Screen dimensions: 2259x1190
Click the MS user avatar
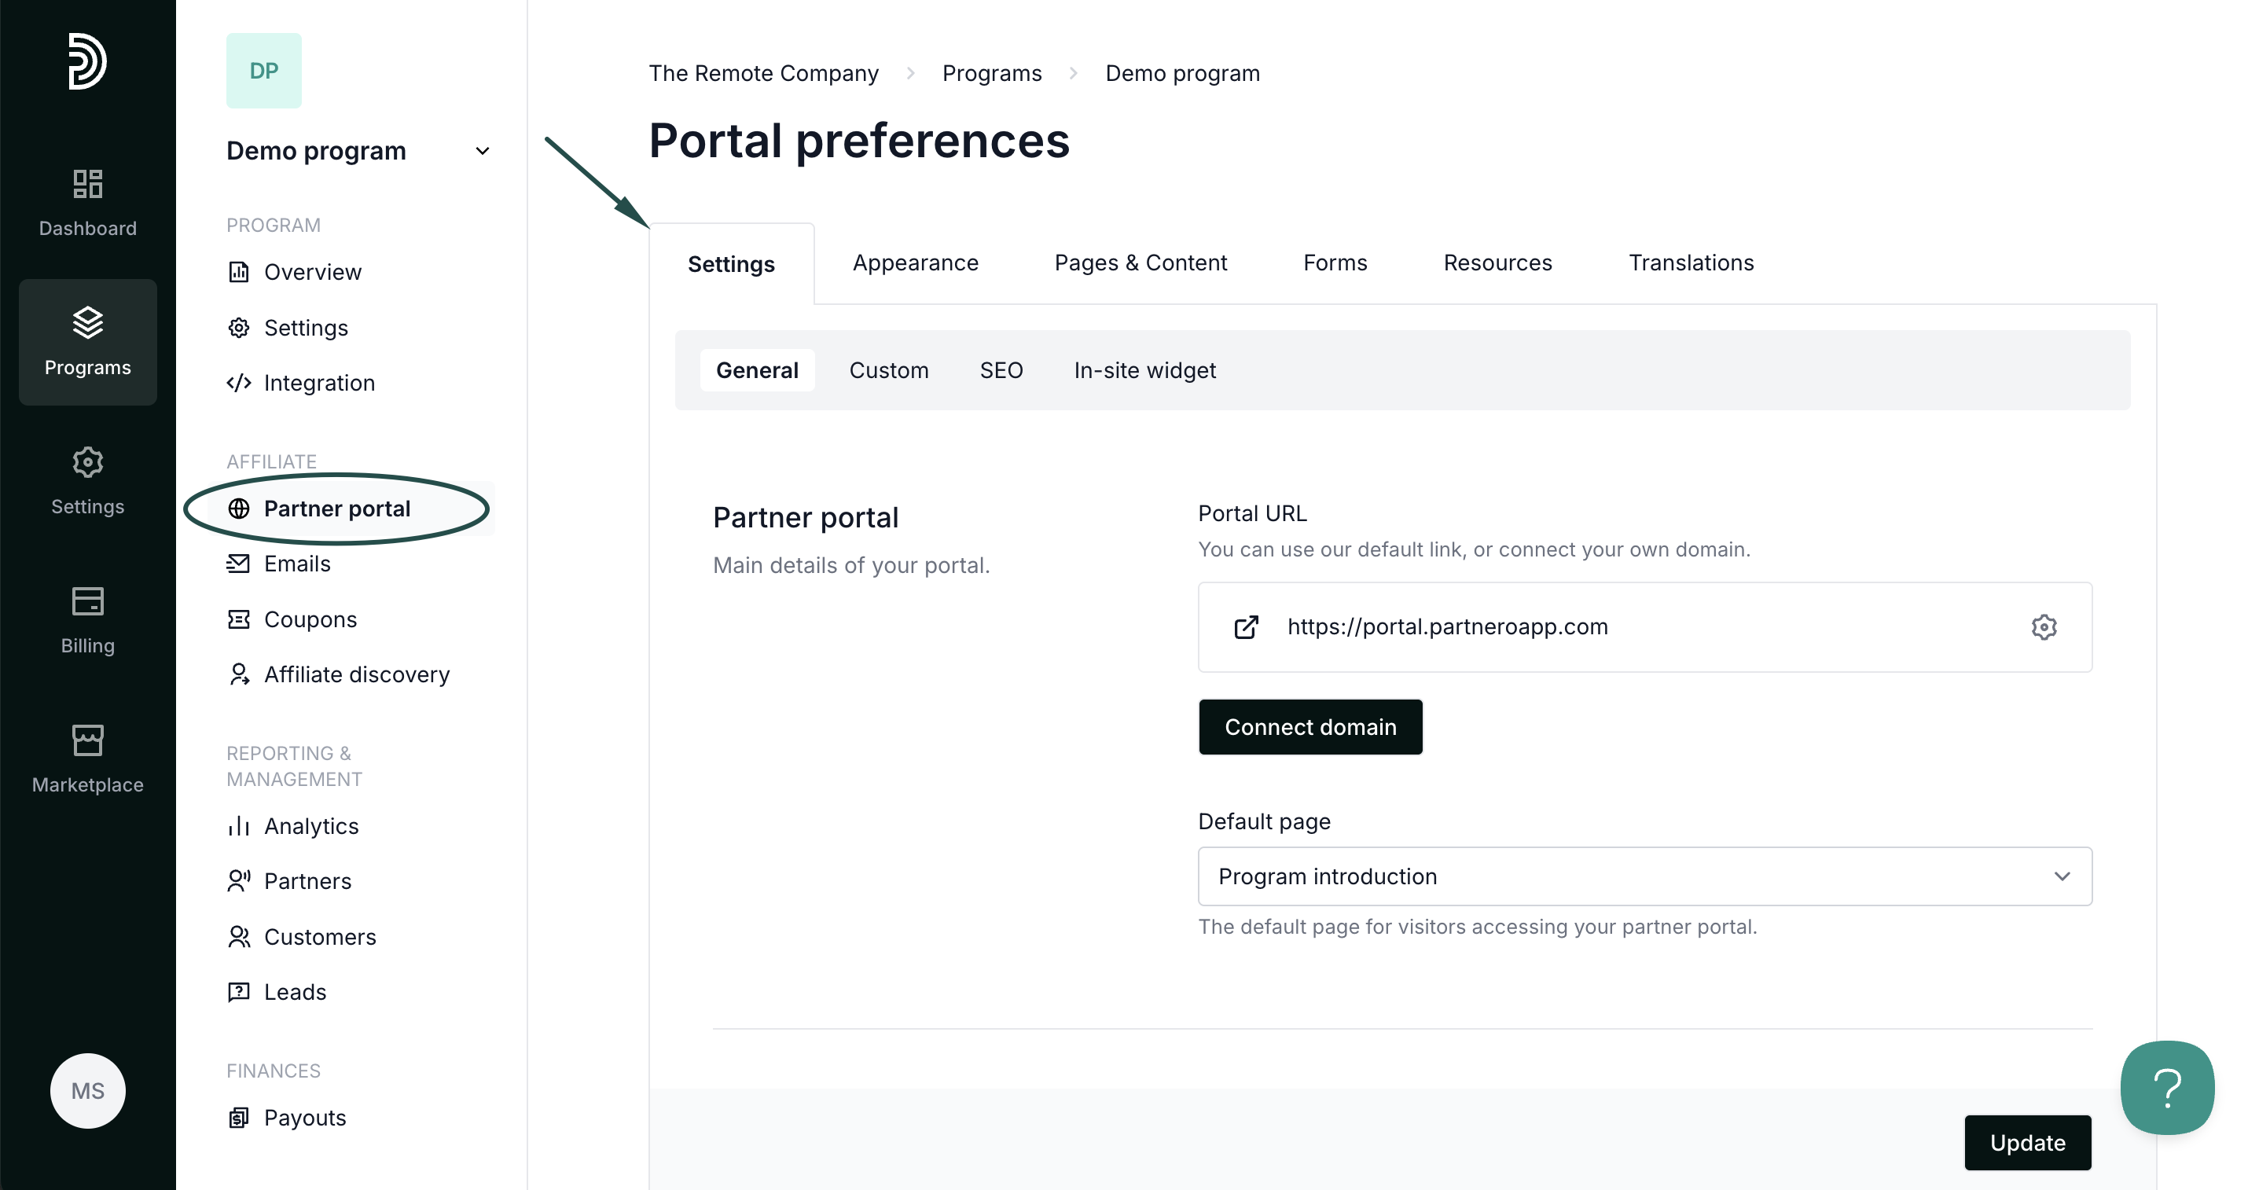(x=88, y=1090)
